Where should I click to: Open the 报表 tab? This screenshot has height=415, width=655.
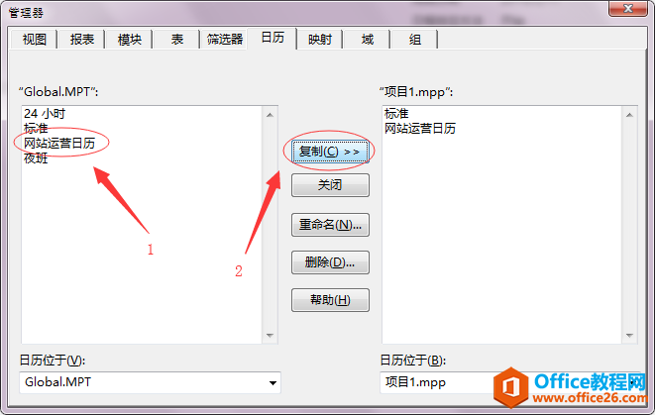tap(82, 40)
